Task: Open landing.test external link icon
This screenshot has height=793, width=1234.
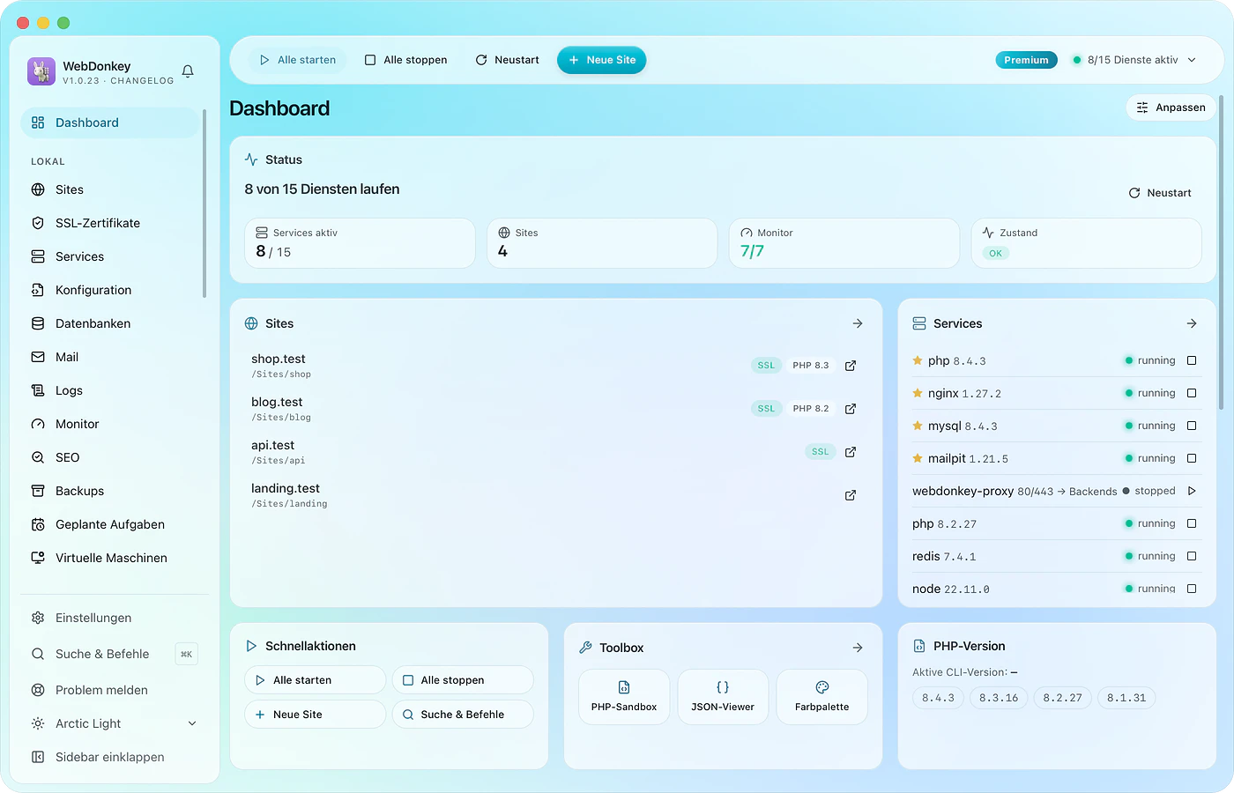Action: pyautogui.click(x=851, y=495)
